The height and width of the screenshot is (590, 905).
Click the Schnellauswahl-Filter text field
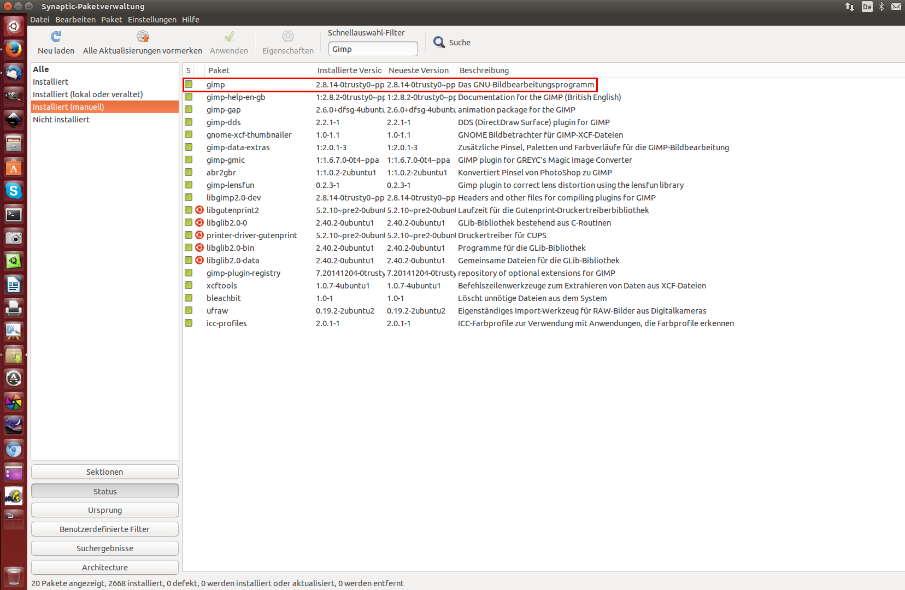(373, 49)
